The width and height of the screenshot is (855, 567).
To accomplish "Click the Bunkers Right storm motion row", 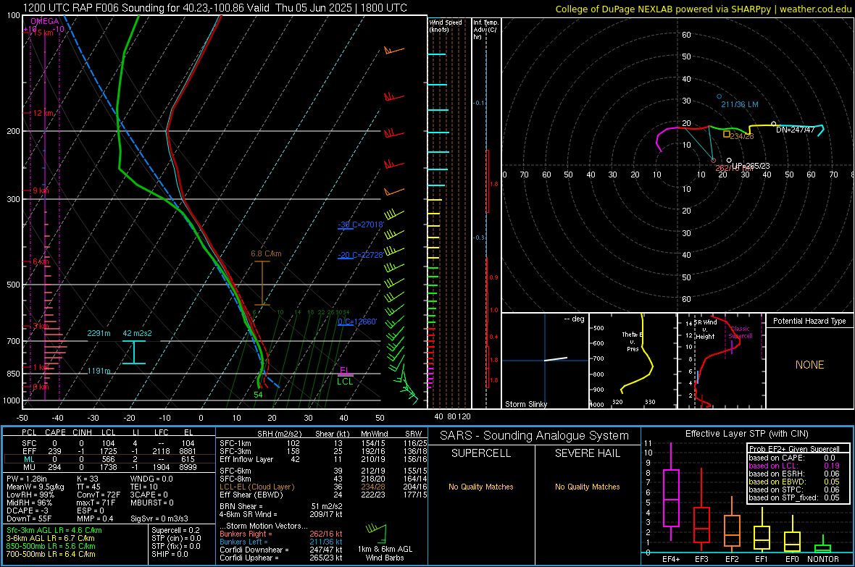I will tap(281, 534).
